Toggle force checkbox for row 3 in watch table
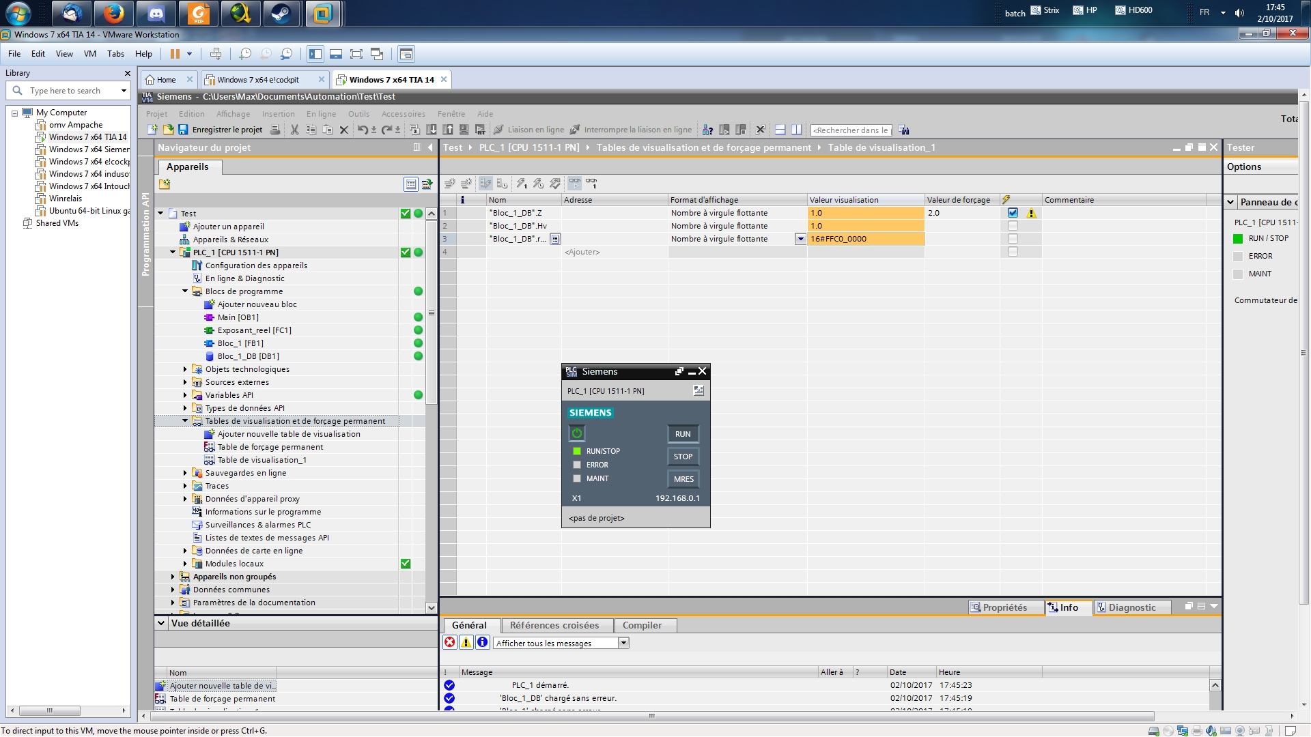 click(x=1013, y=238)
